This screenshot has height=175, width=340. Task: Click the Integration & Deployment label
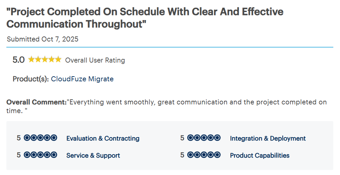(268, 139)
